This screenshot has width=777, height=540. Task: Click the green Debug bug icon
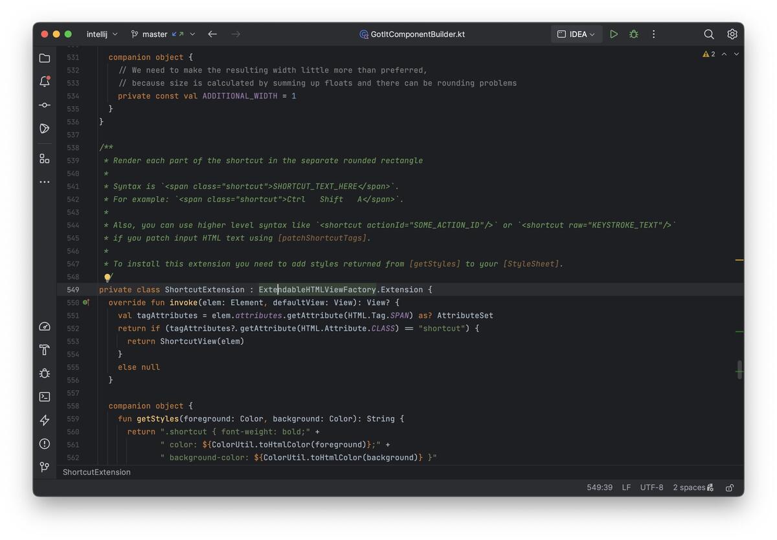(x=633, y=34)
